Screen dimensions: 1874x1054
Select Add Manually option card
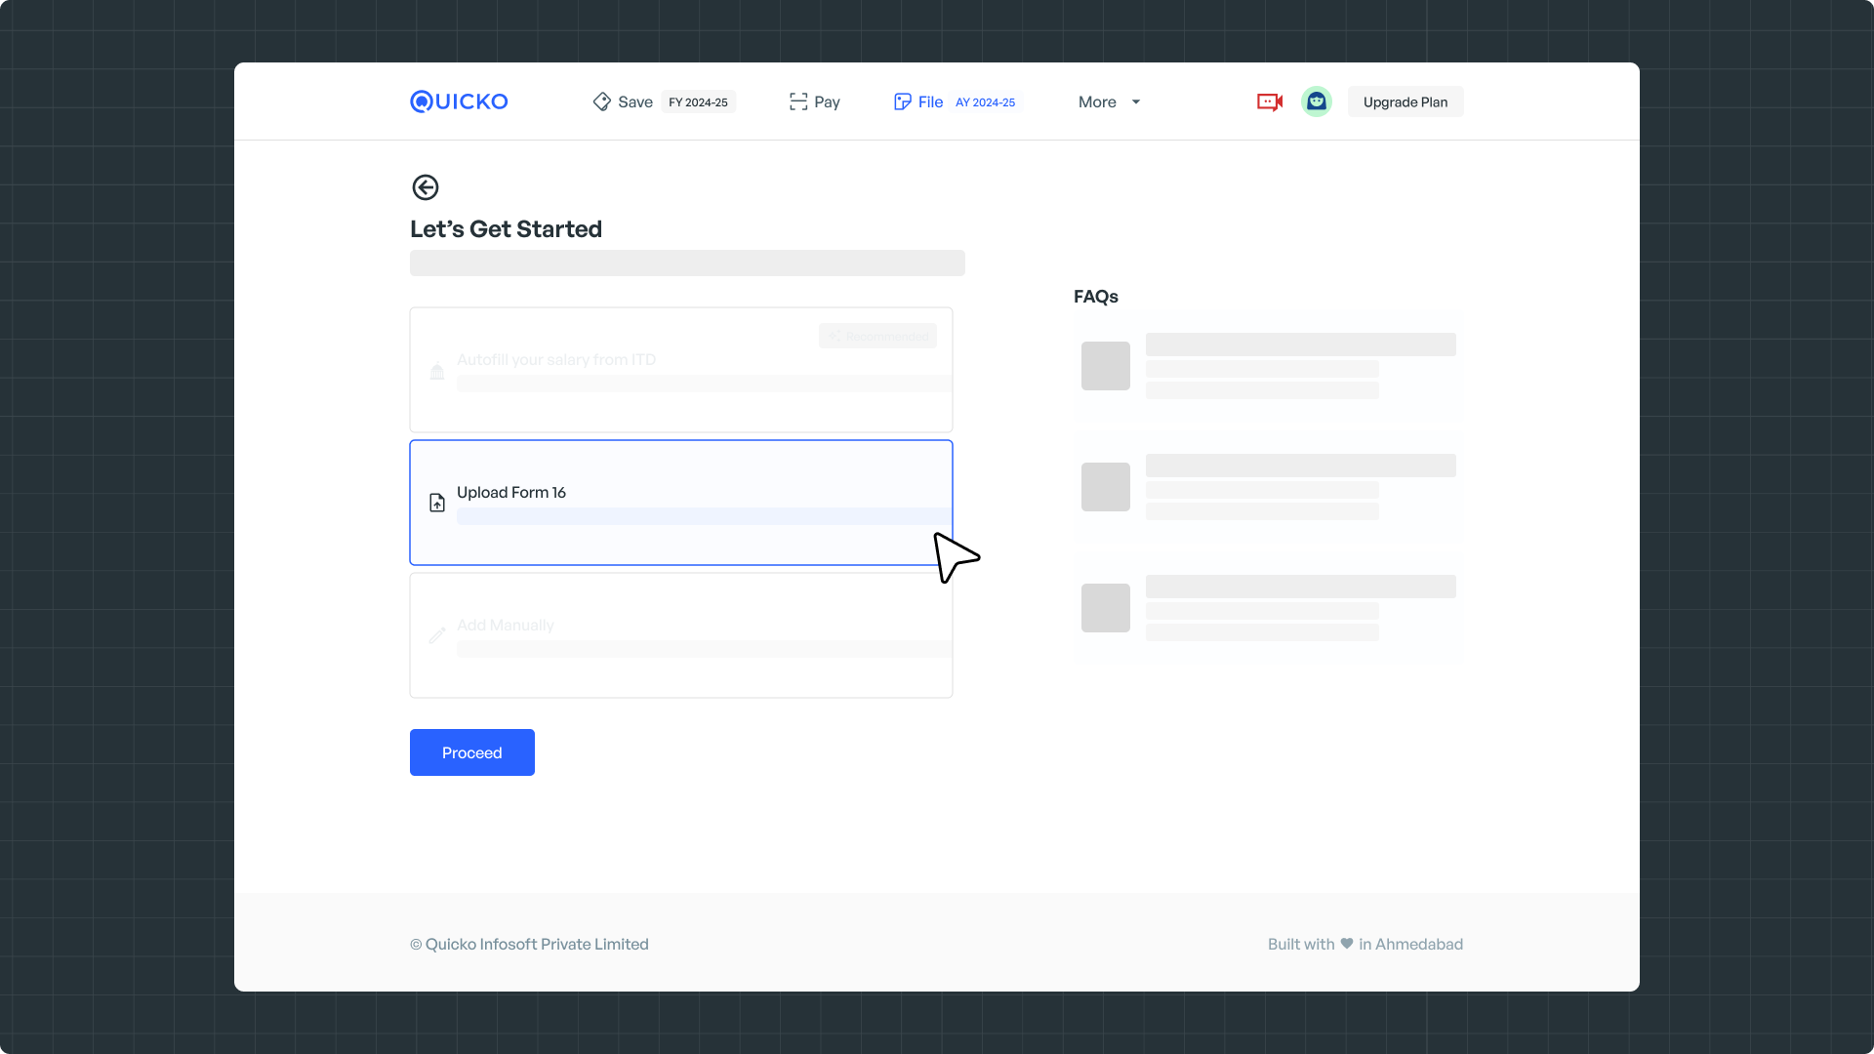coord(680,635)
